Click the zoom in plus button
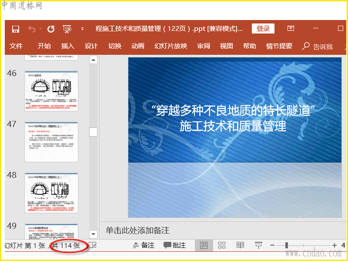Image resolution: width=348 pixels, height=261 pixels. 335,245
